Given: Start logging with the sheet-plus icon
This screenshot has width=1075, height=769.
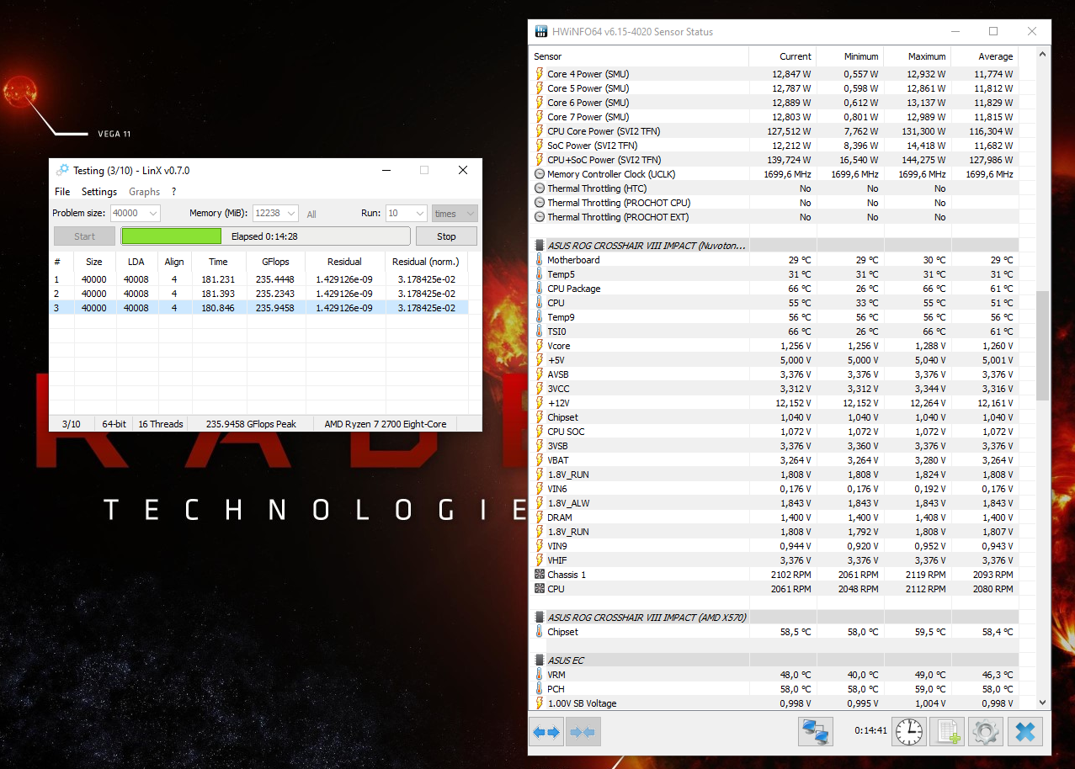Looking at the screenshot, I should click(x=947, y=732).
